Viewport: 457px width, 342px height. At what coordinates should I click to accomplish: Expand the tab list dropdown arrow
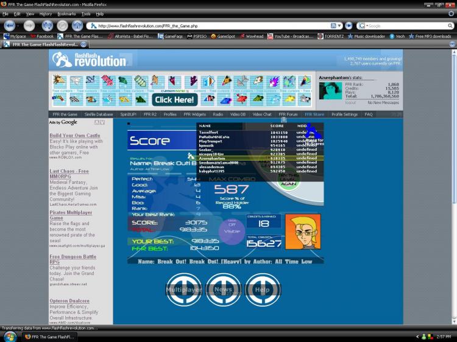click(x=452, y=44)
